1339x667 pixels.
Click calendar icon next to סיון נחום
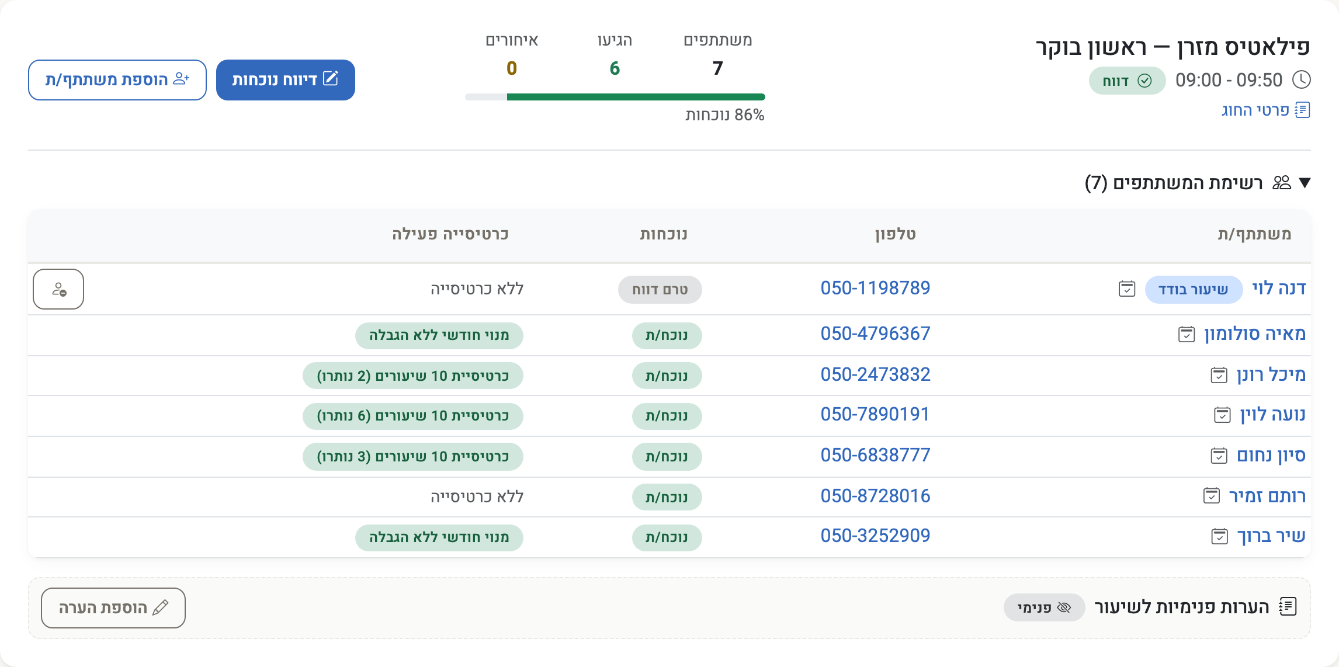pos(1219,456)
